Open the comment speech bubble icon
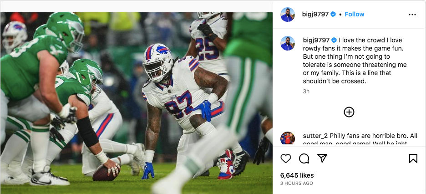The image size is (426, 194). pyautogui.click(x=304, y=158)
